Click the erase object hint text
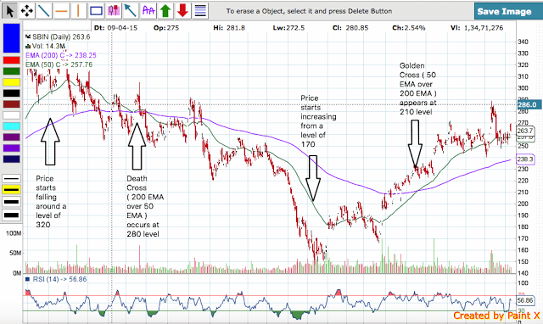 (x=309, y=11)
